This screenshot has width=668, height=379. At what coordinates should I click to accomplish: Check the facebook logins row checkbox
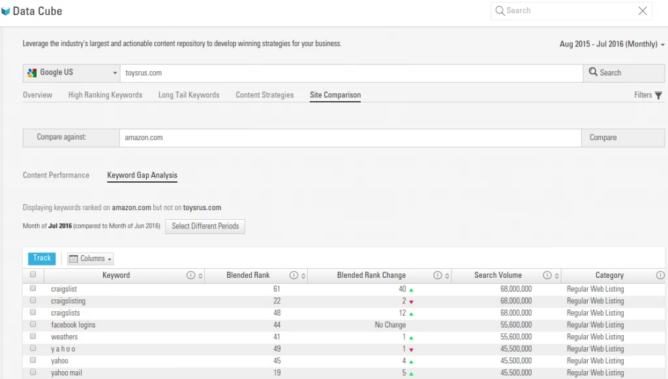pos(33,324)
